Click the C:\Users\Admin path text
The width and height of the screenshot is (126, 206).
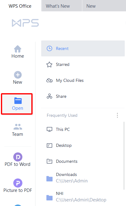72,181
